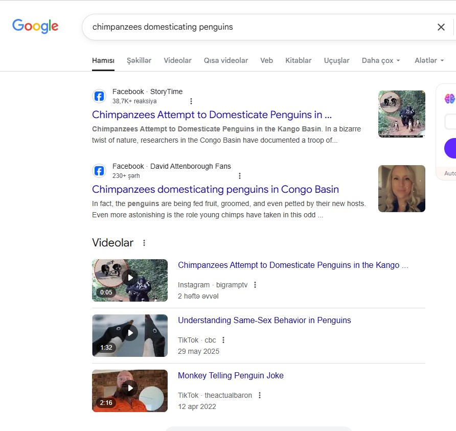456x431 pixels.
Task: Clear the search box with X icon
Action: [441, 27]
